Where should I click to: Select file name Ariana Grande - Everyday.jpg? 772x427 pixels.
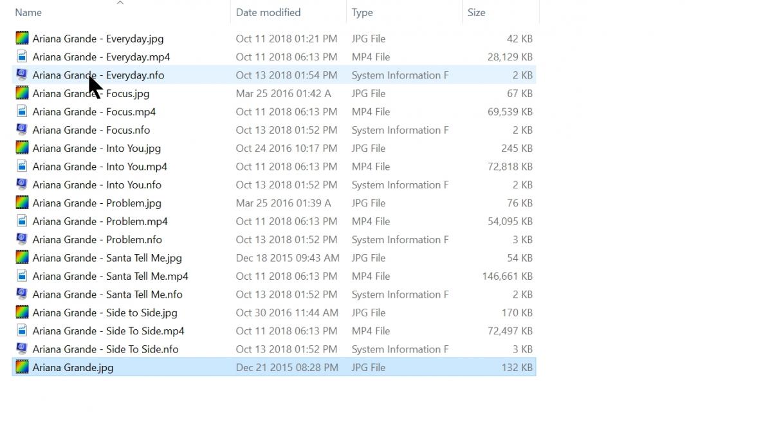tap(98, 39)
